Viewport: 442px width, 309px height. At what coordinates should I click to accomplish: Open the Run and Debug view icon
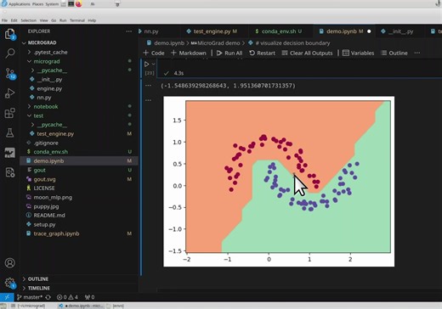10,93
